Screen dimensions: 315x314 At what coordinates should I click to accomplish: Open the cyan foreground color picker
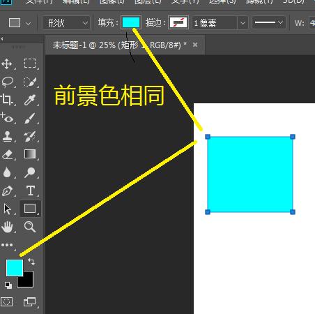coord(15,268)
